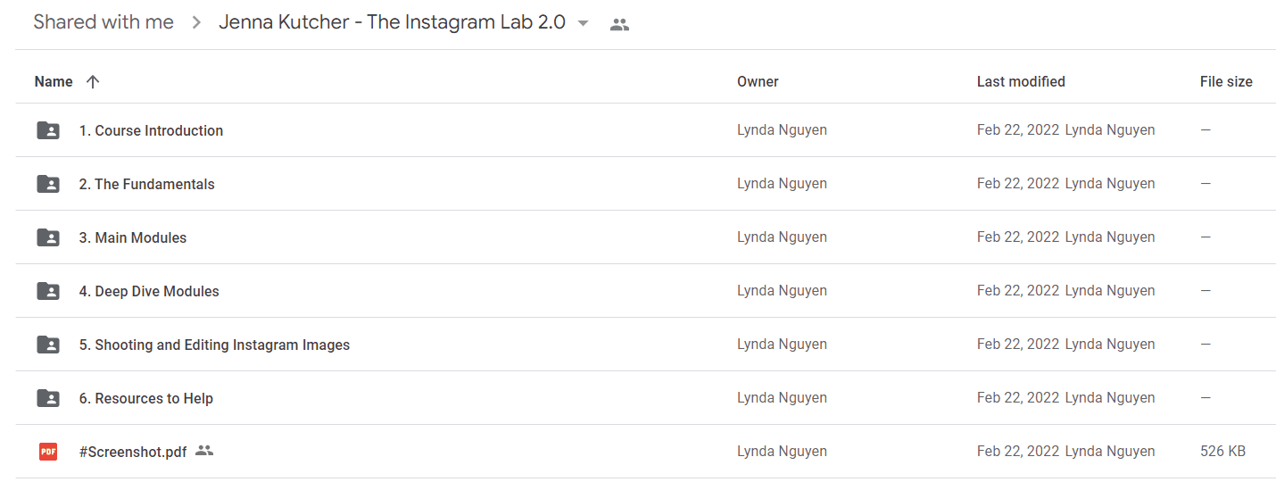This screenshot has height=482, width=1276.
Task: Open the folder title dropdown arrow
Action: (583, 23)
